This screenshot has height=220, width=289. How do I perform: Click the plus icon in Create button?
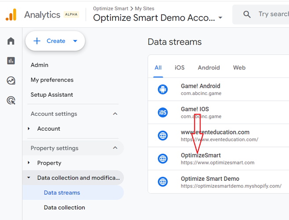tap(37, 41)
